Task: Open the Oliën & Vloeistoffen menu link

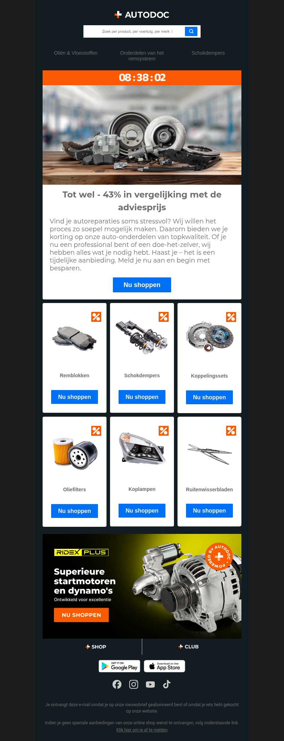Action: pyautogui.click(x=76, y=53)
